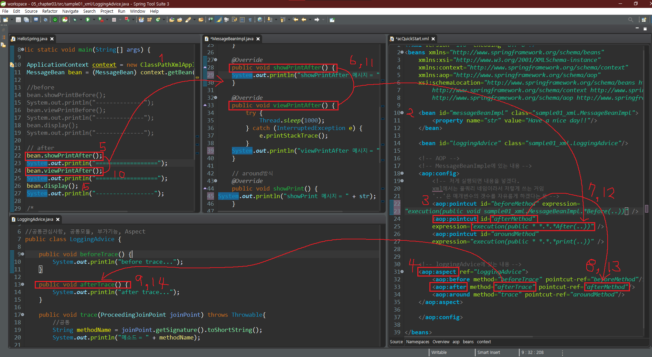The height and width of the screenshot is (357, 652).
Task: Click the Save All toolbar icon
Action: tap(26, 20)
